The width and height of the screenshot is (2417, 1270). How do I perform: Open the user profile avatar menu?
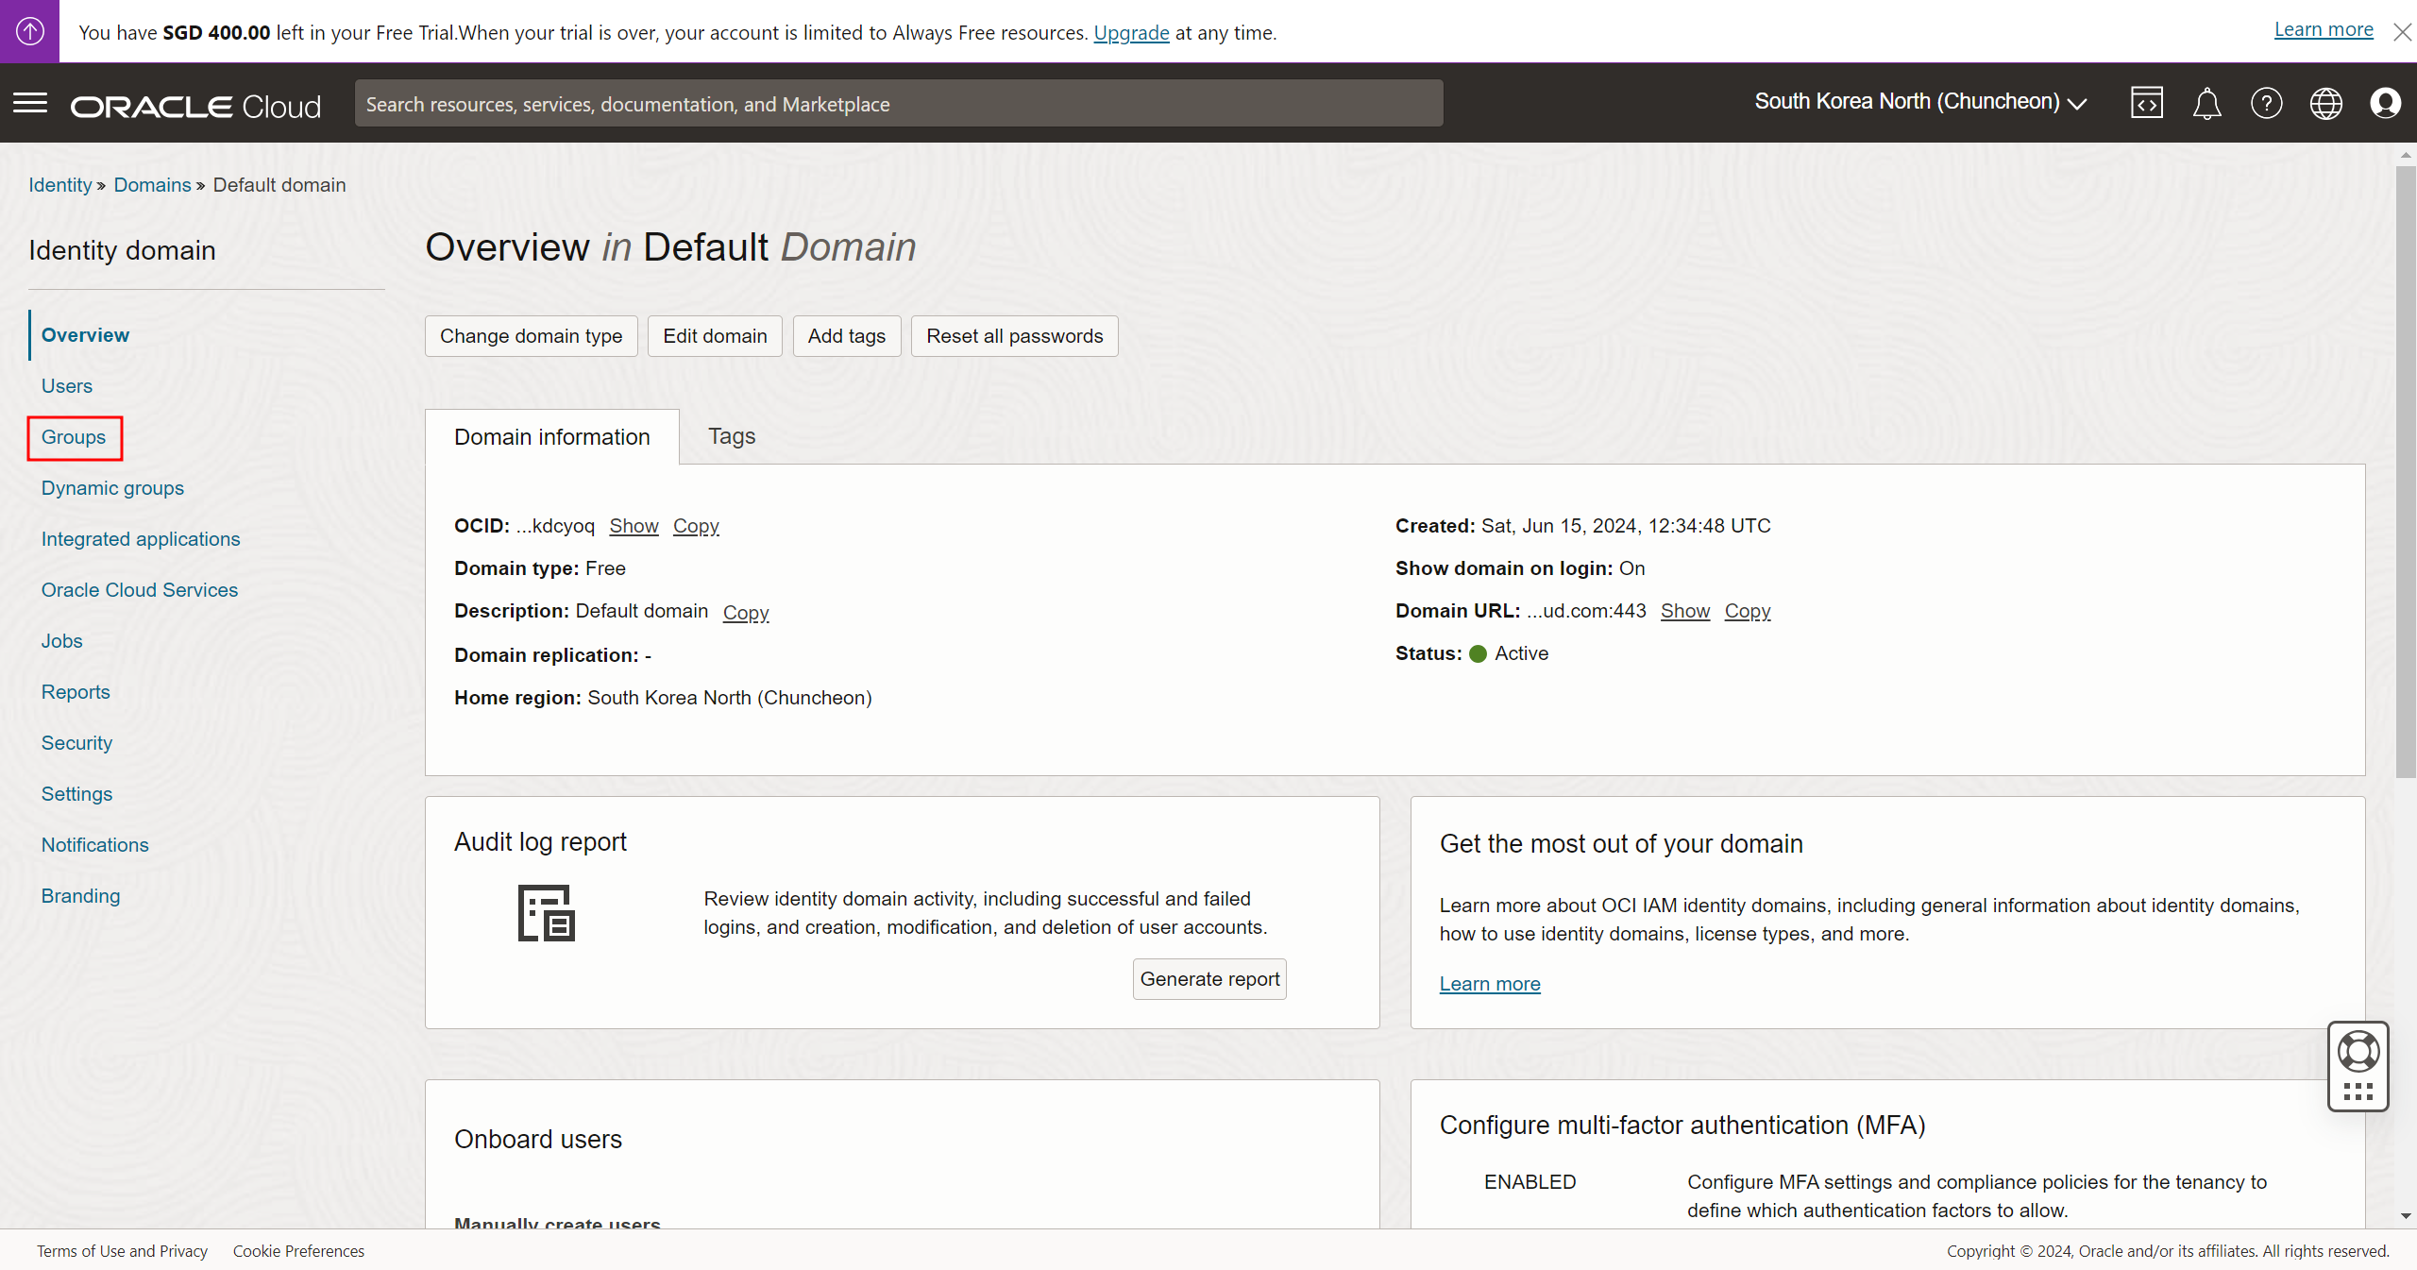pyautogui.click(x=2385, y=103)
